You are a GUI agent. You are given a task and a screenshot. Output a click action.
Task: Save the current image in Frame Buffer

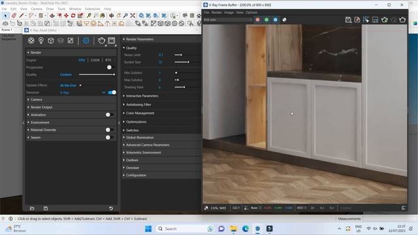[x=348, y=20]
